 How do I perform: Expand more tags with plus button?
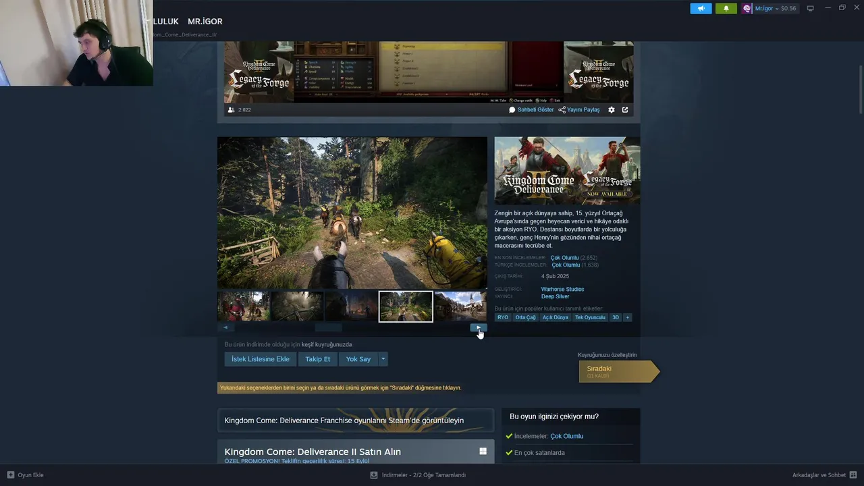pos(627,317)
